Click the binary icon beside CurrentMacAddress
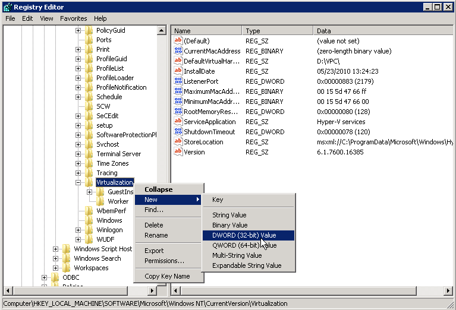 pos(178,51)
